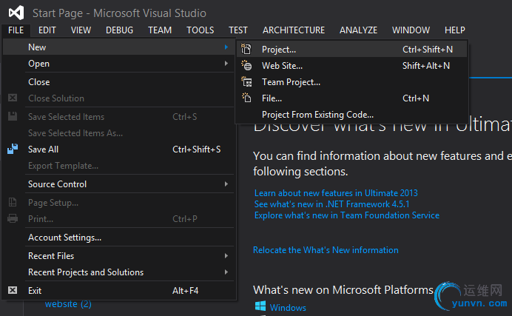The height and width of the screenshot is (316, 512).
Task: Click the Windows platform link
Action: [x=288, y=308]
